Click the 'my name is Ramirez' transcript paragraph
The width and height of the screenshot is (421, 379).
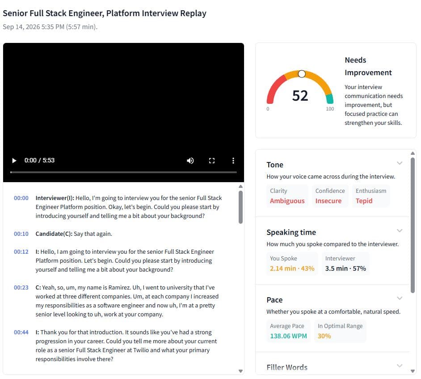pos(127,301)
